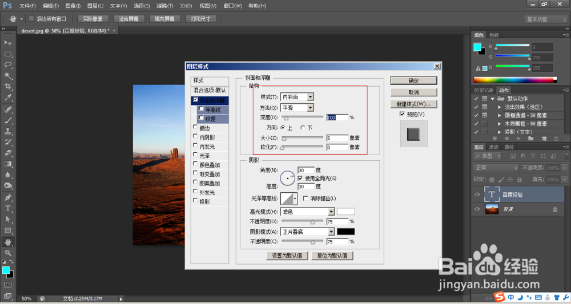
Task: Select the Eraser tool
Action: (7, 153)
